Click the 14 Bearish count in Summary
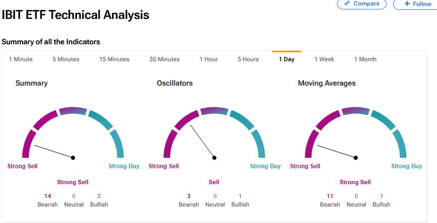The height and width of the screenshot is (223, 437). coord(48,196)
